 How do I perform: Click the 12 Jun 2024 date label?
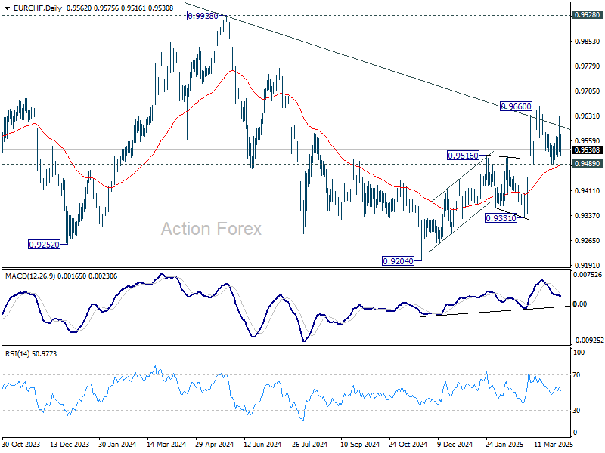coord(262,444)
